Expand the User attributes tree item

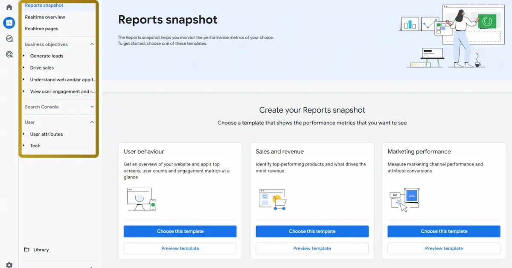pyautogui.click(x=24, y=134)
